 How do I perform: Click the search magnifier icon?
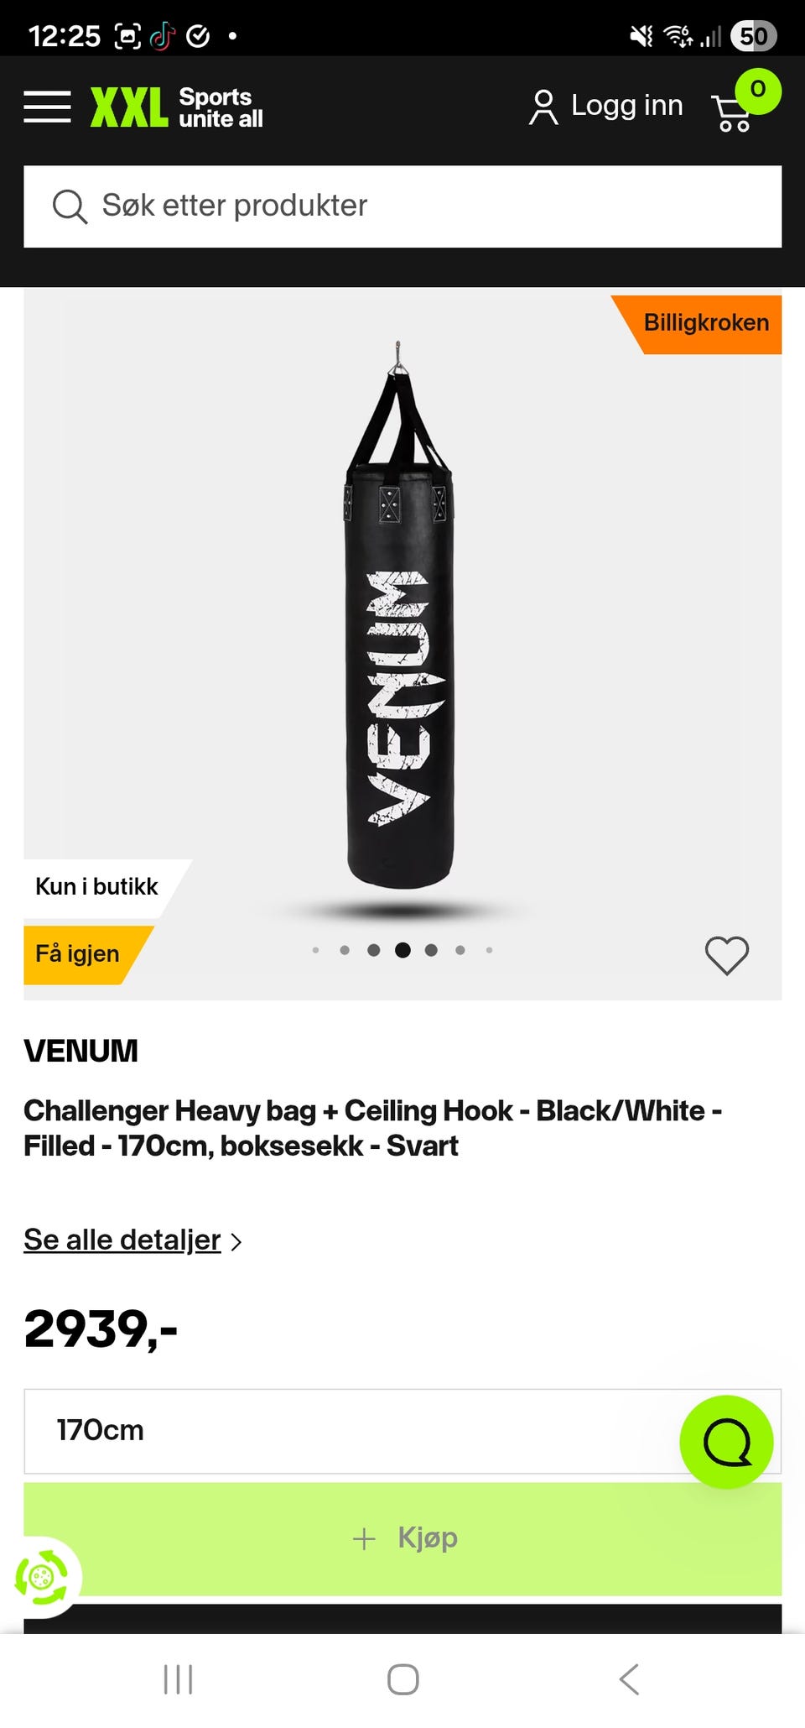tap(70, 206)
